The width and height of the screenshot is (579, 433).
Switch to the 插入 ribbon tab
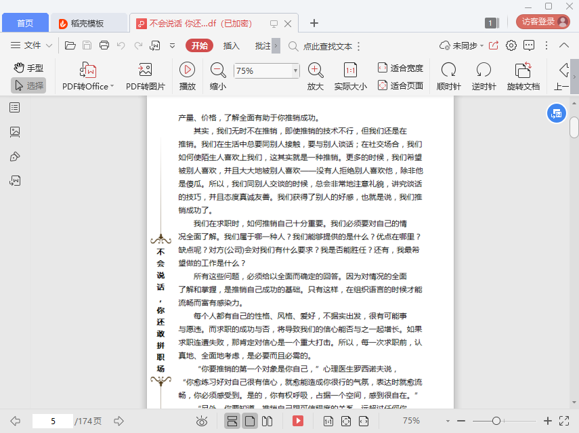[x=231, y=46]
